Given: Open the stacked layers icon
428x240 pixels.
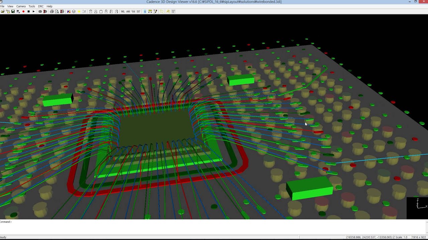Looking at the screenshot, I should tap(74, 11).
